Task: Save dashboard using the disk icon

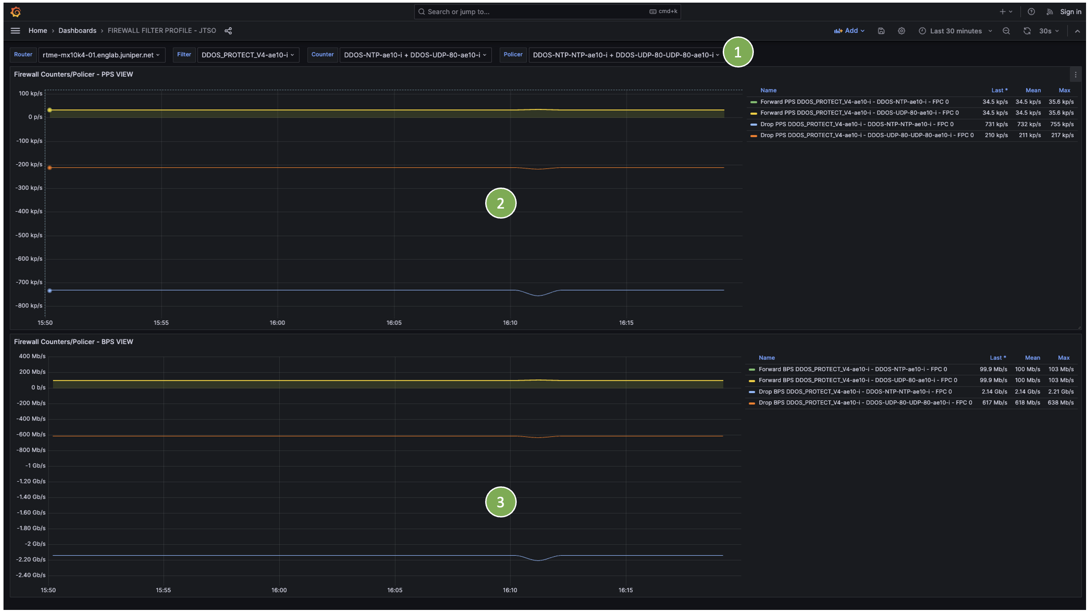Action: (881, 31)
